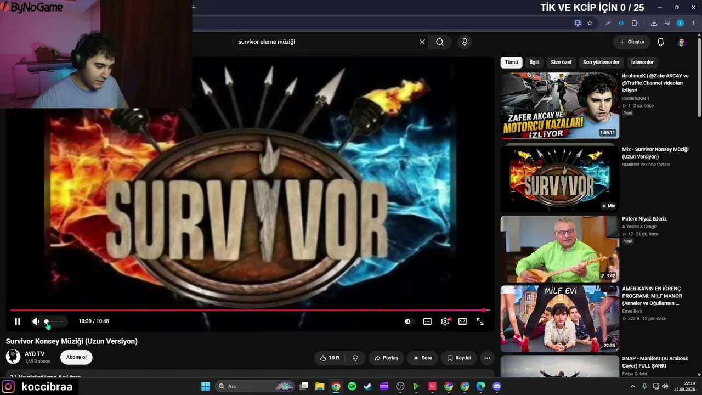This screenshot has width=702, height=395.
Task: Open a new browser tab
Action: click(x=194, y=8)
